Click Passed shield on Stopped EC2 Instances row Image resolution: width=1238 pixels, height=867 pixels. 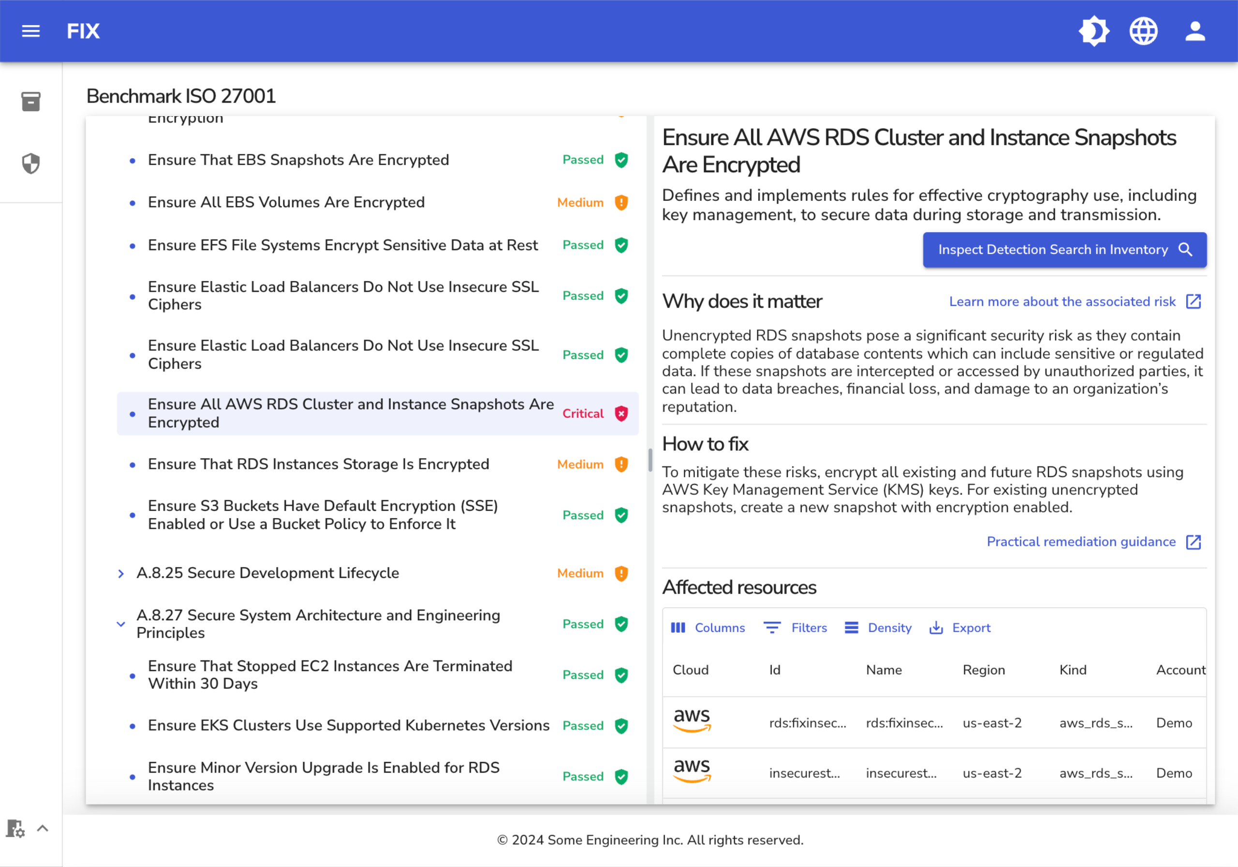(x=621, y=675)
